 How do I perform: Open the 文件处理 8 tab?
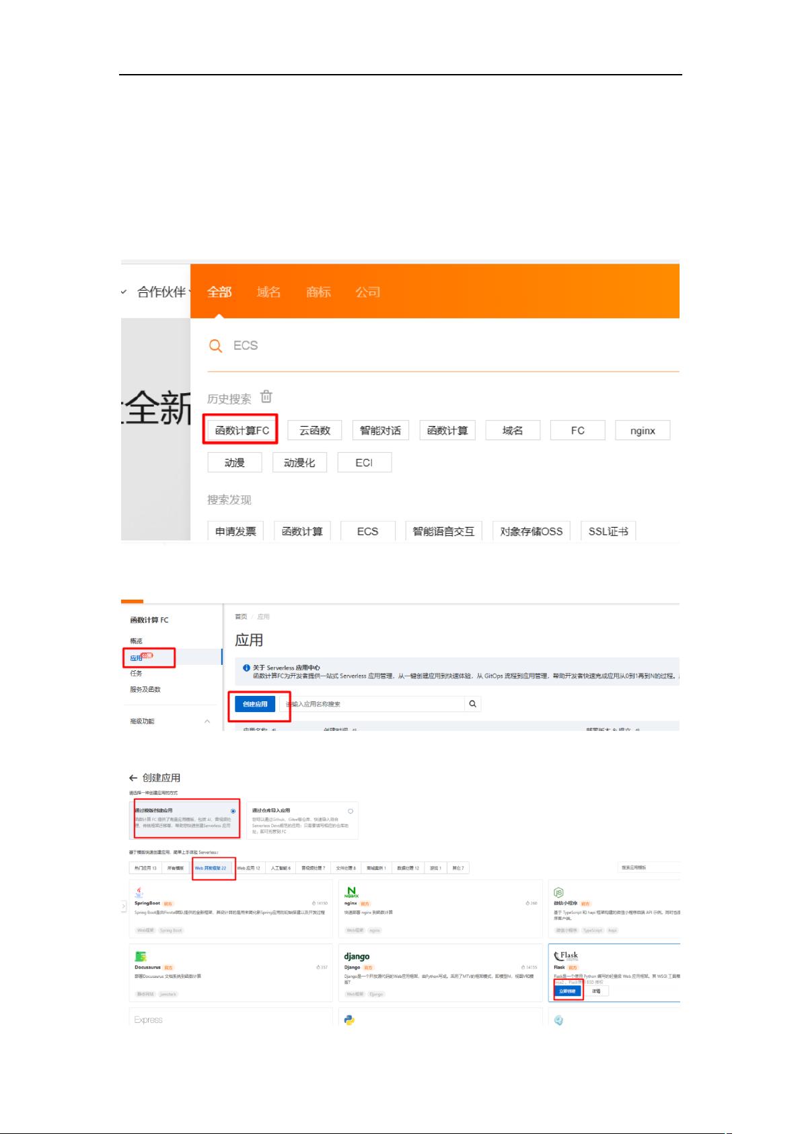click(346, 868)
